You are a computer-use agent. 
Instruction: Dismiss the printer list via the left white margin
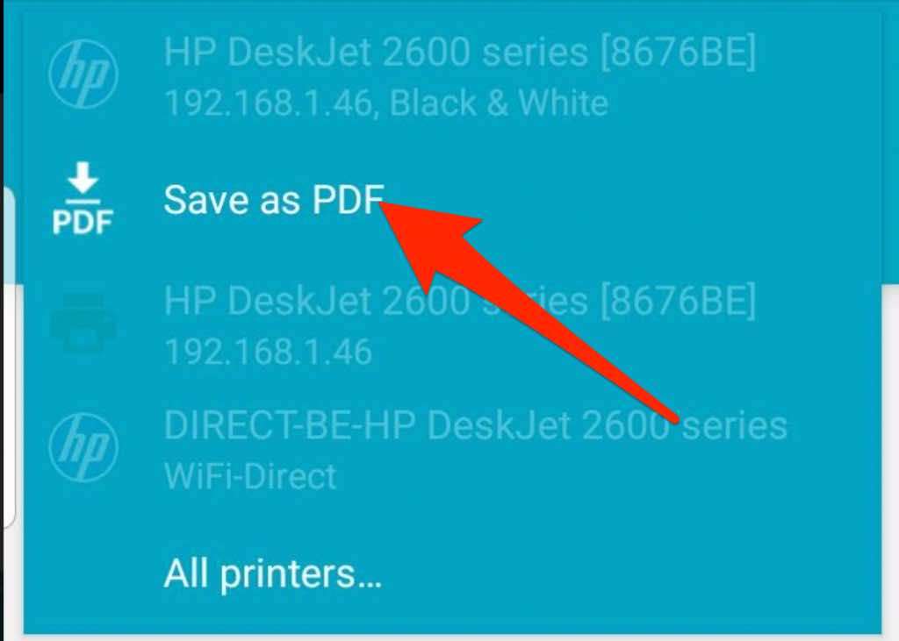tap(11, 459)
